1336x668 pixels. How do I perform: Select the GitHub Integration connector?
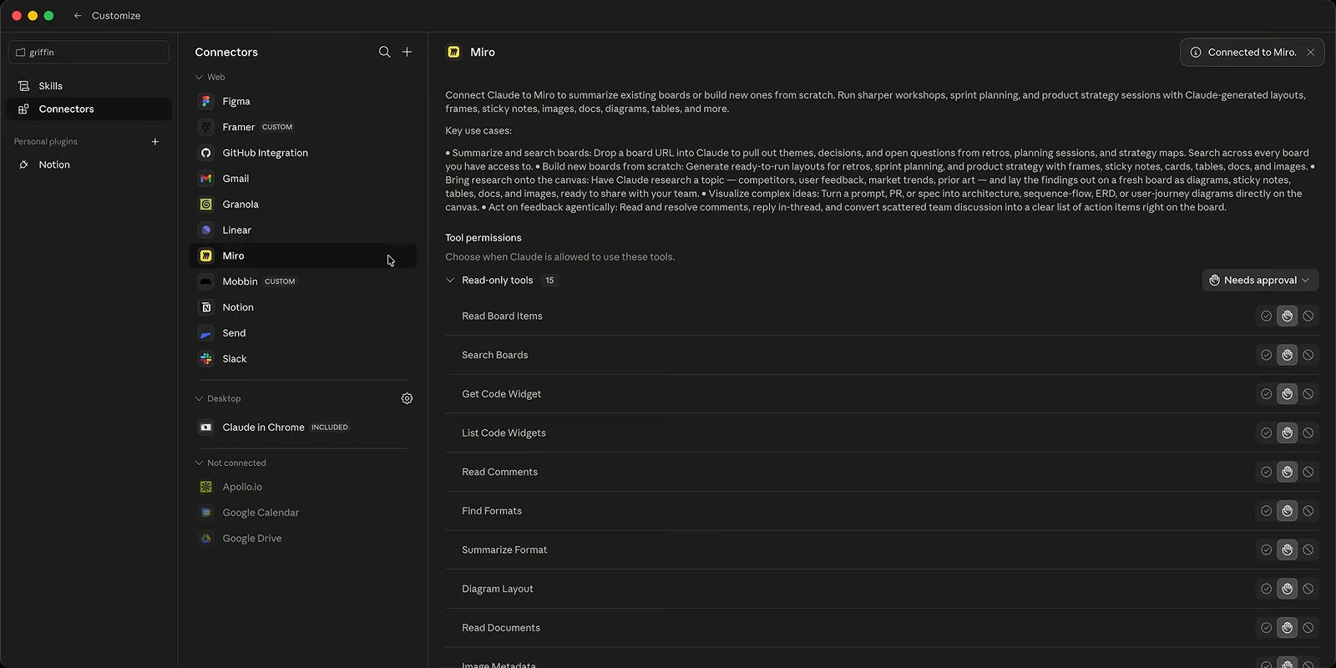303,153
